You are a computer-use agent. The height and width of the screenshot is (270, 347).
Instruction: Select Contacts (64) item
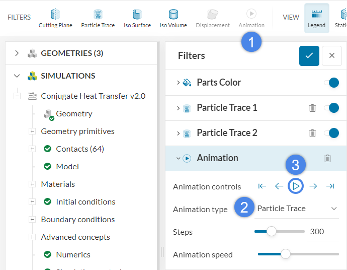(80, 149)
